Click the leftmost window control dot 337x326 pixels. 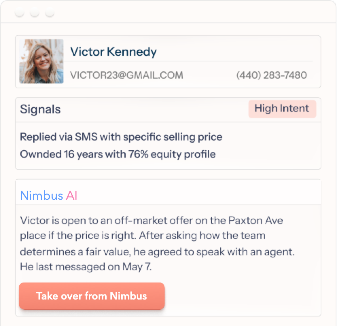coord(20,12)
